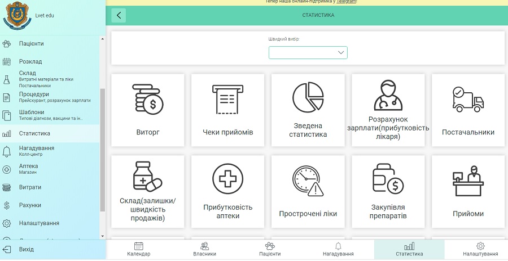508x261 pixels.
Task: Switch to the Нагадування bottom tab
Action: click(338, 249)
